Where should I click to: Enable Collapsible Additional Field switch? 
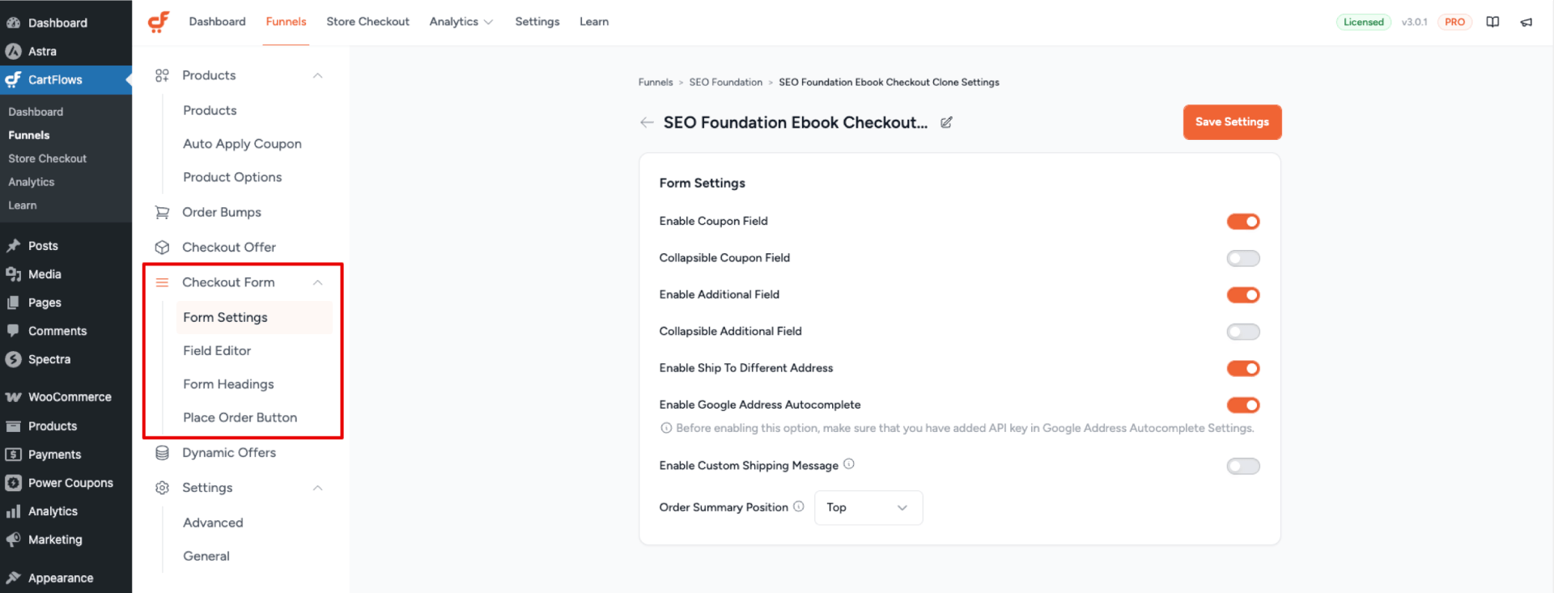click(x=1243, y=332)
